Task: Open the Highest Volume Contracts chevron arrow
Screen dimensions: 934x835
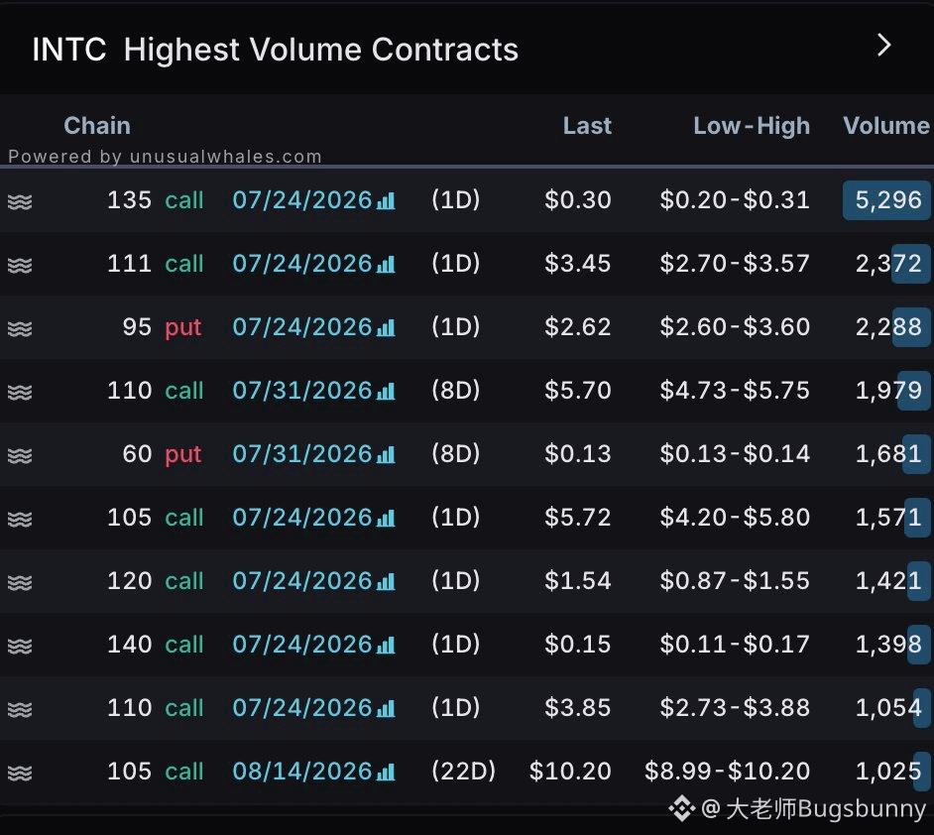Action: tap(884, 46)
